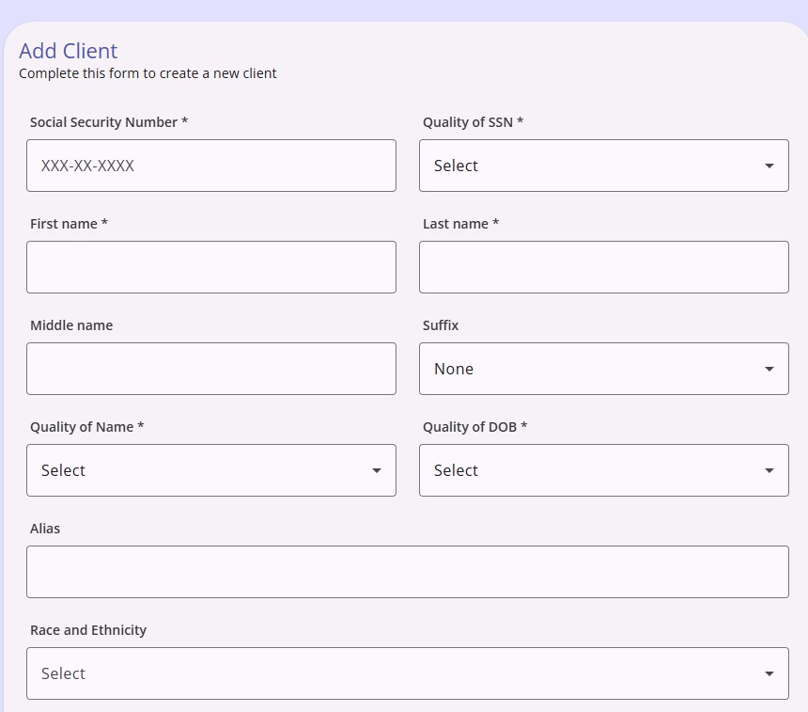Click the Social Security Number input field
The height and width of the screenshot is (712, 808).
(211, 166)
